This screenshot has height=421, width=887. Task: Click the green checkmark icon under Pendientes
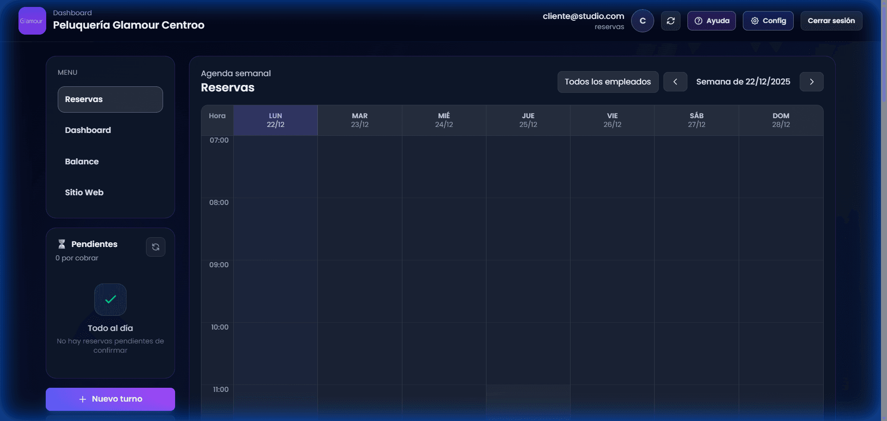(x=110, y=299)
